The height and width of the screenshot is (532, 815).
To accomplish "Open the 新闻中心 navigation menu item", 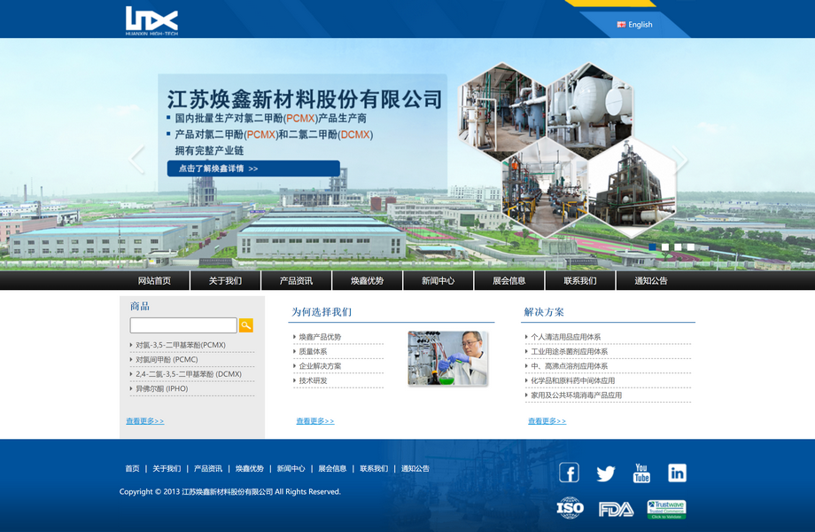I will coord(438,281).
